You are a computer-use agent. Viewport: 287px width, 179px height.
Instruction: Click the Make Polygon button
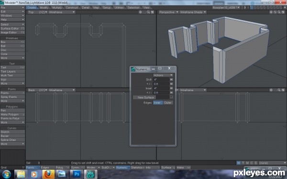pyautogui.click(x=12, y=115)
